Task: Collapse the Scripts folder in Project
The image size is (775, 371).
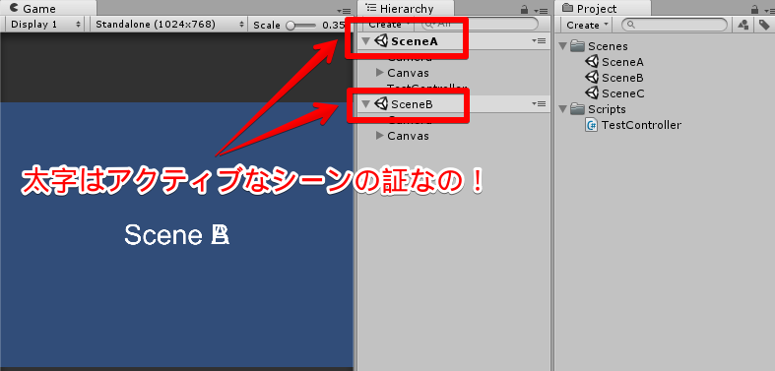Action: (562, 108)
